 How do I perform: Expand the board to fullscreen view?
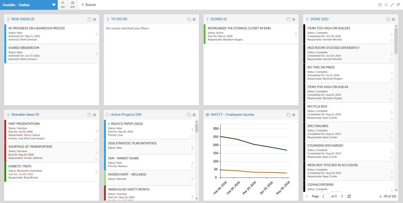click(393, 5)
